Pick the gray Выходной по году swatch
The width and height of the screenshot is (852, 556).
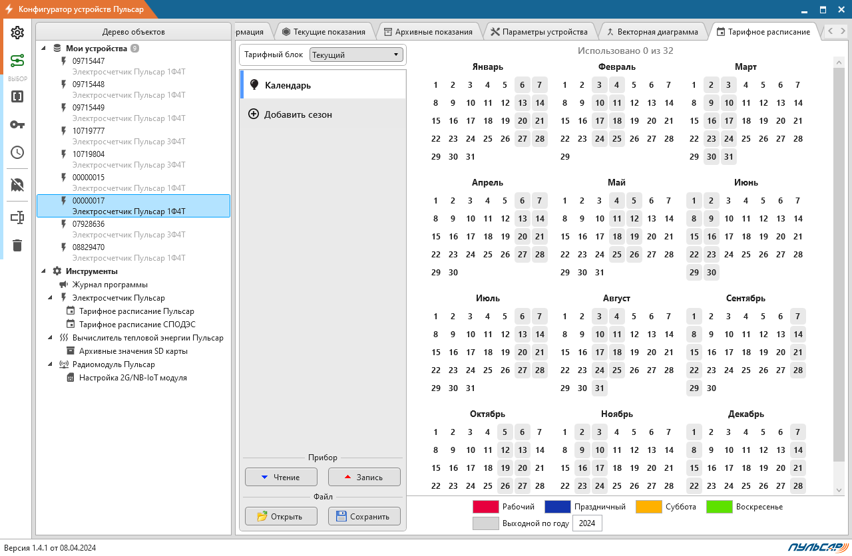(x=485, y=523)
